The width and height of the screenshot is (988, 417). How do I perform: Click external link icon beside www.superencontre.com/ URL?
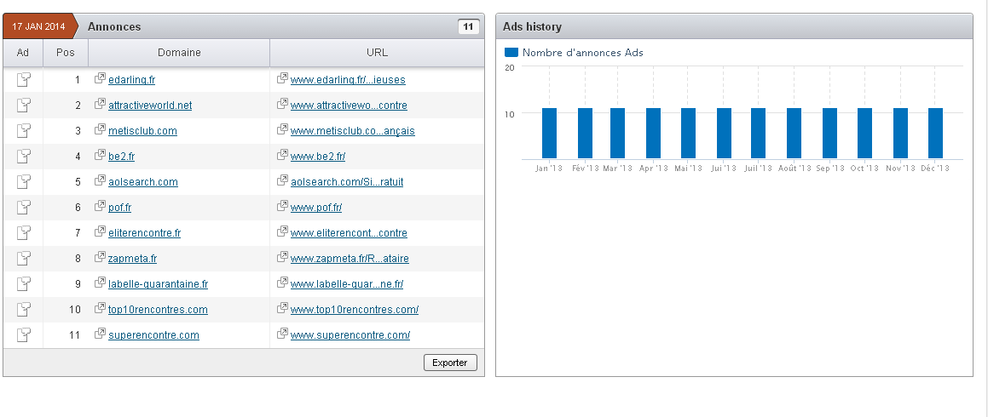pos(282,334)
